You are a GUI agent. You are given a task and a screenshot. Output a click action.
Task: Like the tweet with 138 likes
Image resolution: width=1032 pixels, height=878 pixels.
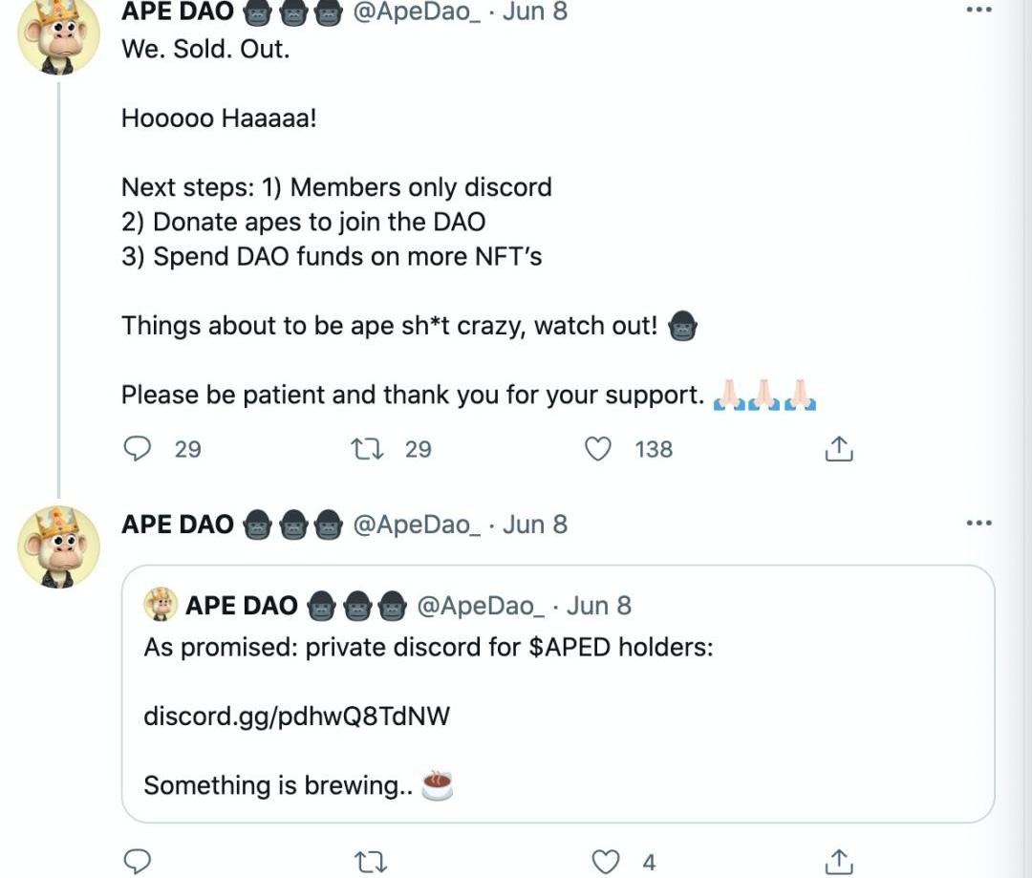click(x=598, y=448)
